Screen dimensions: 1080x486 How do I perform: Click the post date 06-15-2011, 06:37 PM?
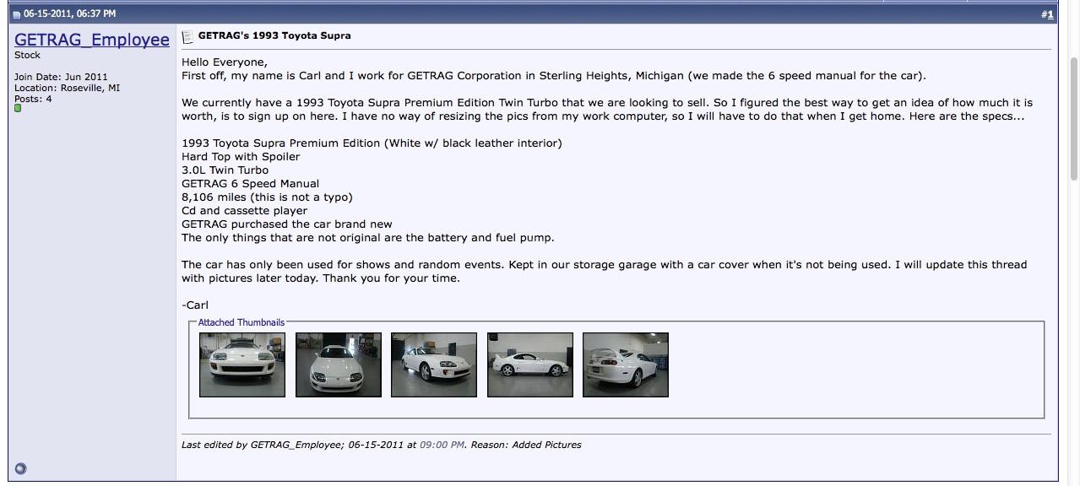pos(69,14)
